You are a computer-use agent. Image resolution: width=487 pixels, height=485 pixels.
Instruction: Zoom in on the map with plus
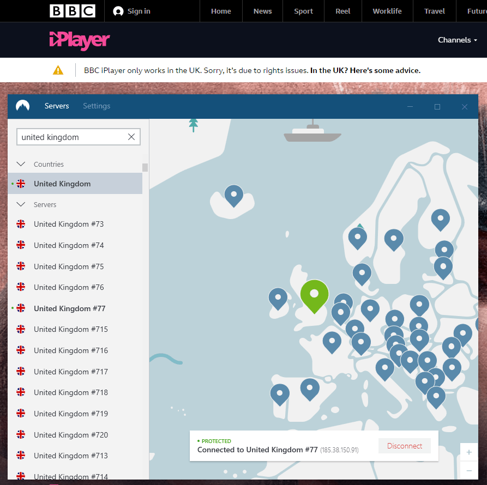pyautogui.click(x=469, y=452)
